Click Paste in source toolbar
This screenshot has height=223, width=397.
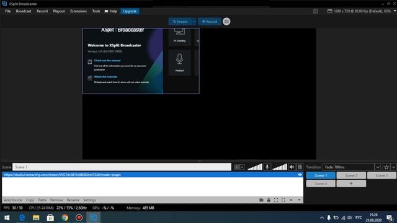[42, 200]
